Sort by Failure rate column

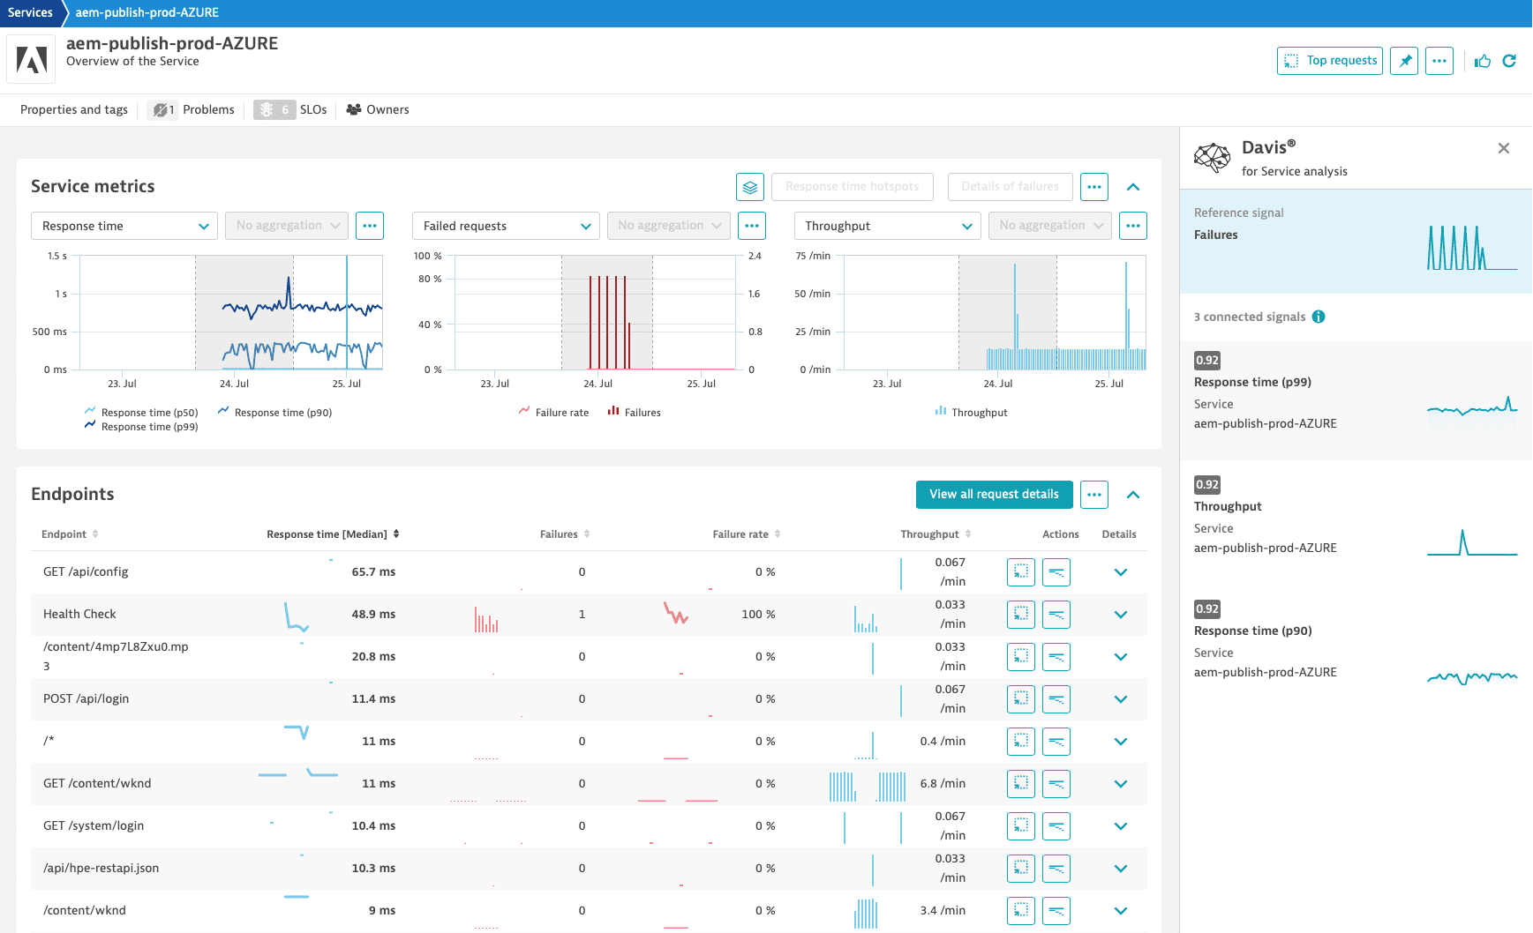pyautogui.click(x=747, y=534)
